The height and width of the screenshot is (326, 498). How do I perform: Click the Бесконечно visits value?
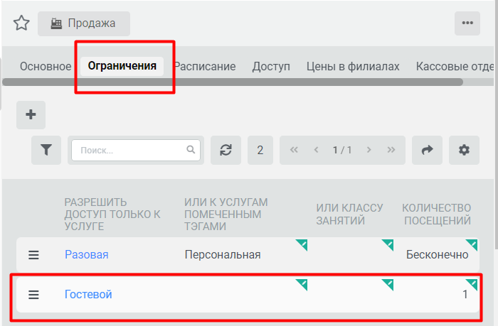coord(437,255)
